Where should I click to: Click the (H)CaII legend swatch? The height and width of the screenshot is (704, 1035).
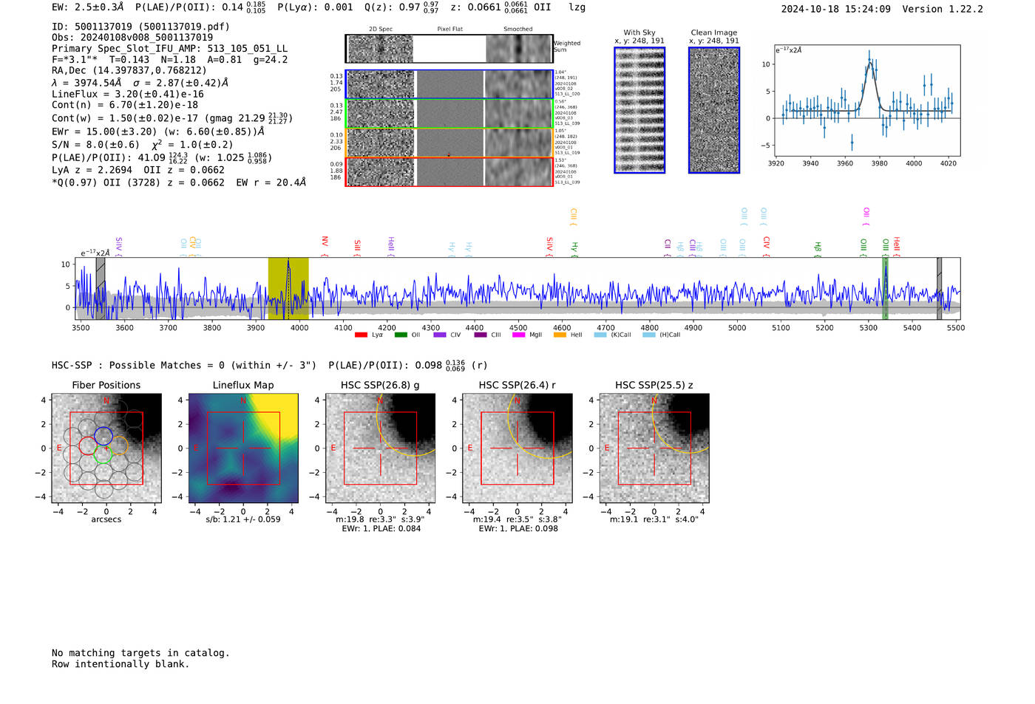coord(649,335)
